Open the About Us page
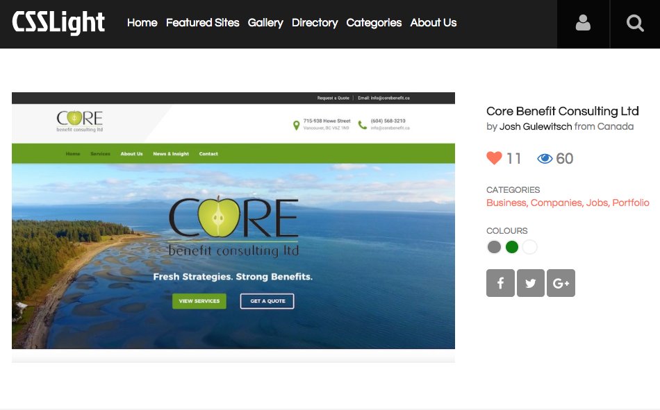Screen dimensions: 660x410 (x=433, y=23)
